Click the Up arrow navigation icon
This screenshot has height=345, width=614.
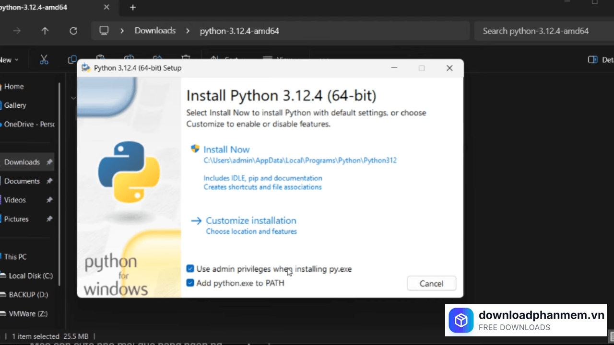click(x=45, y=31)
